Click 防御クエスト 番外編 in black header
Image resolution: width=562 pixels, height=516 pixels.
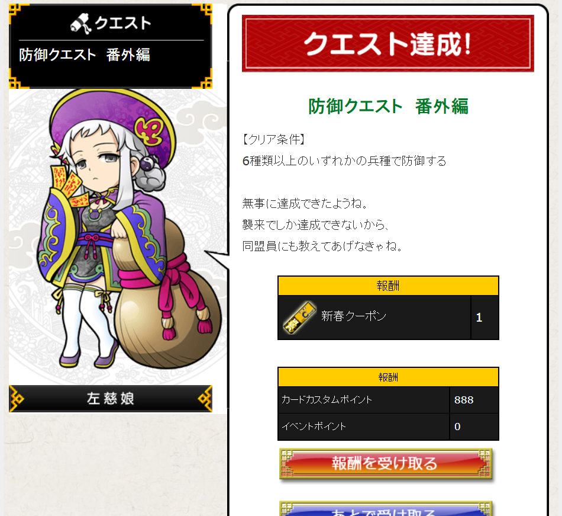coord(85,55)
